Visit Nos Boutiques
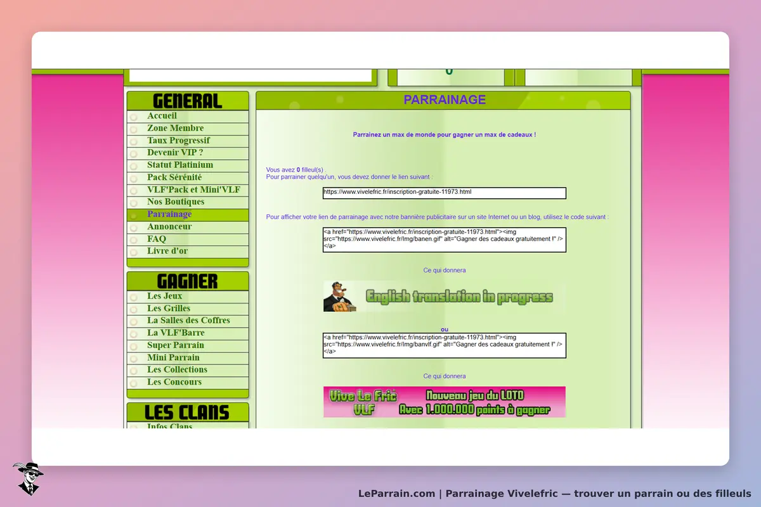 (x=176, y=202)
